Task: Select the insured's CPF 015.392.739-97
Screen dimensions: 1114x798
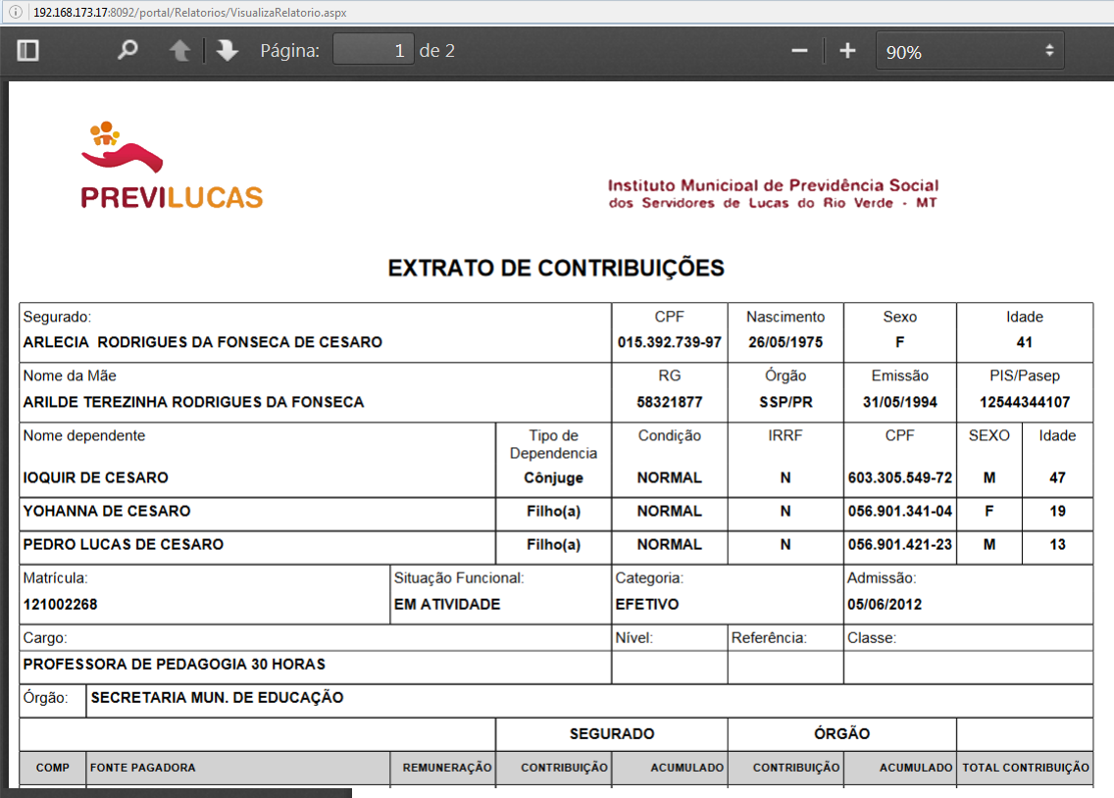Action: pyautogui.click(x=670, y=343)
